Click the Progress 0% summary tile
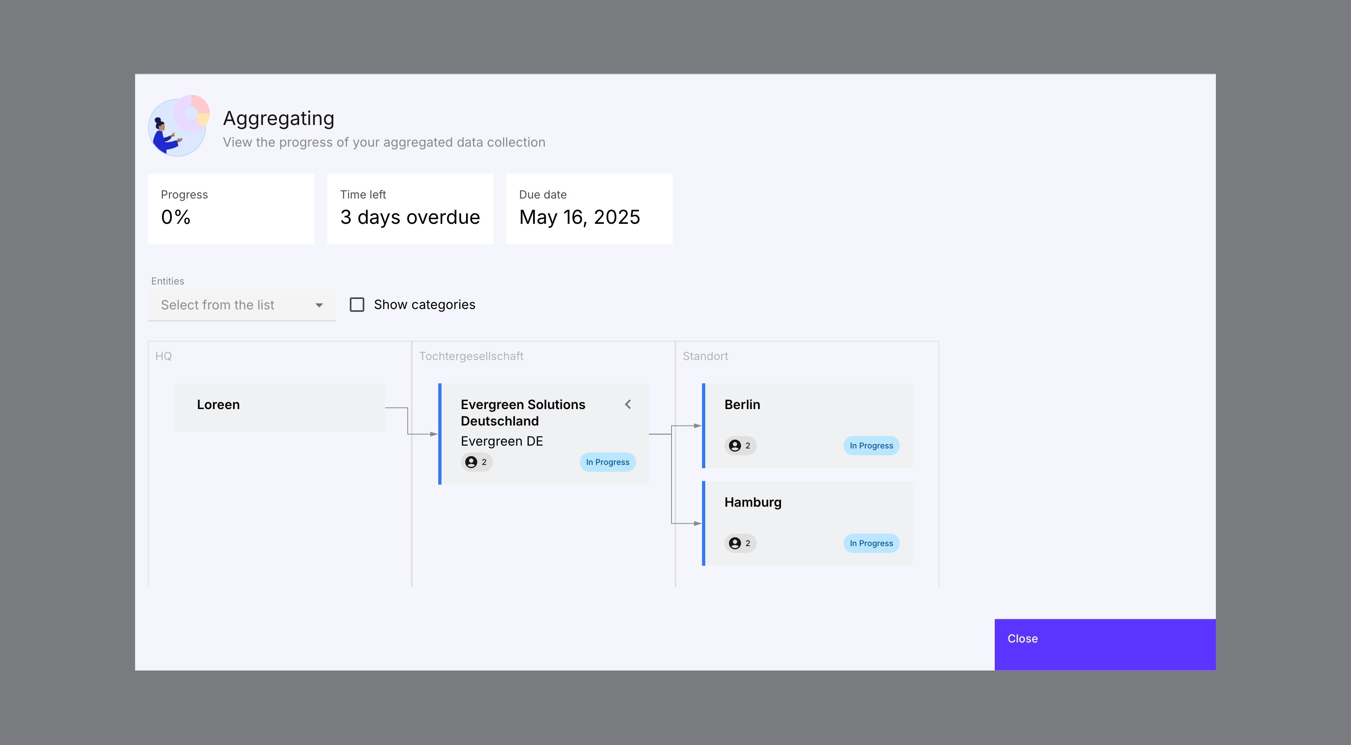 pos(231,209)
